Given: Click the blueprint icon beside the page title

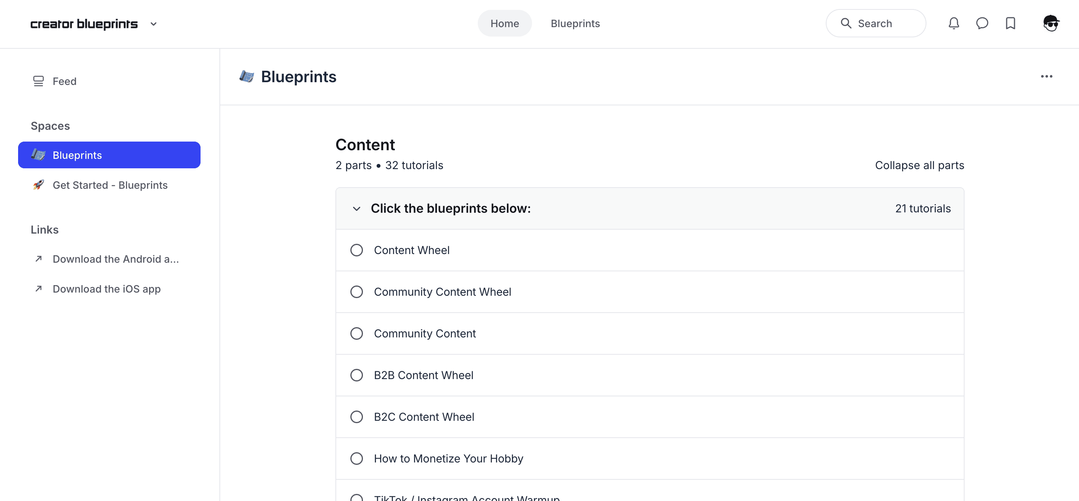Looking at the screenshot, I should (247, 77).
